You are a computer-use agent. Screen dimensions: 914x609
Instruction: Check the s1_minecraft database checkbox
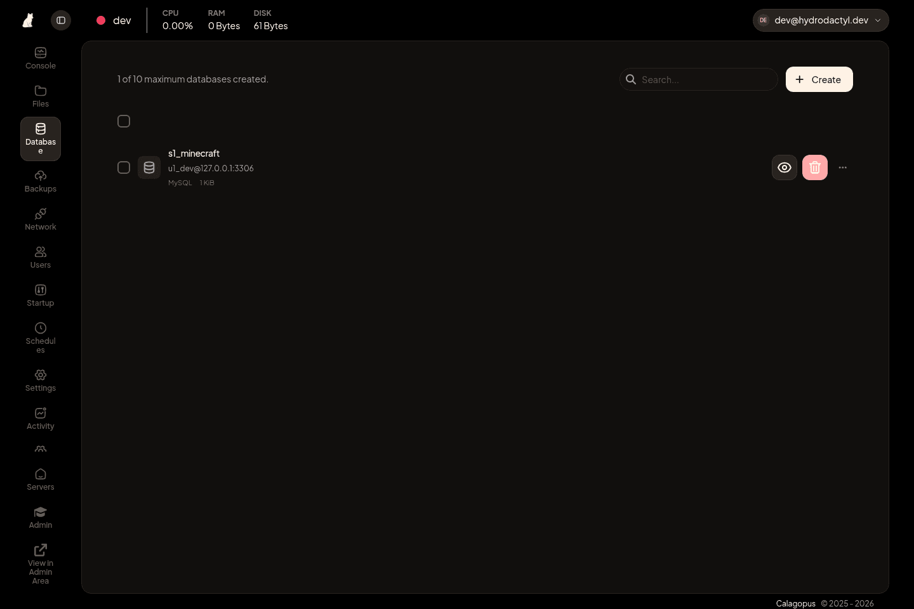point(124,167)
